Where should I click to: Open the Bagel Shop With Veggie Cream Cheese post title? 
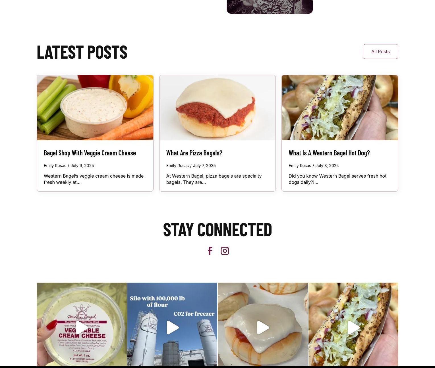[90, 153]
